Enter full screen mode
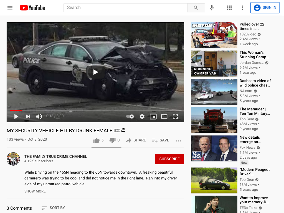This screenshot has width=284, height=213. (175, 116)
